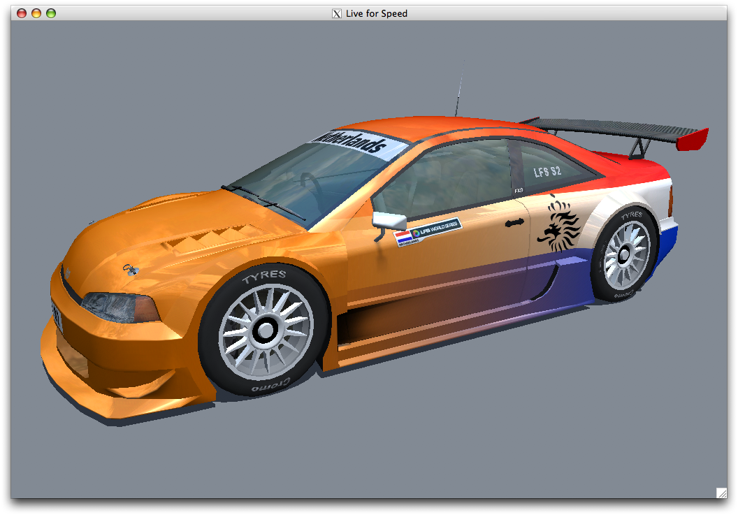The height and width of the screenshot is (515, 738).
Task: Click the 'Live for Speed' window title
Action: click(377, 14)
